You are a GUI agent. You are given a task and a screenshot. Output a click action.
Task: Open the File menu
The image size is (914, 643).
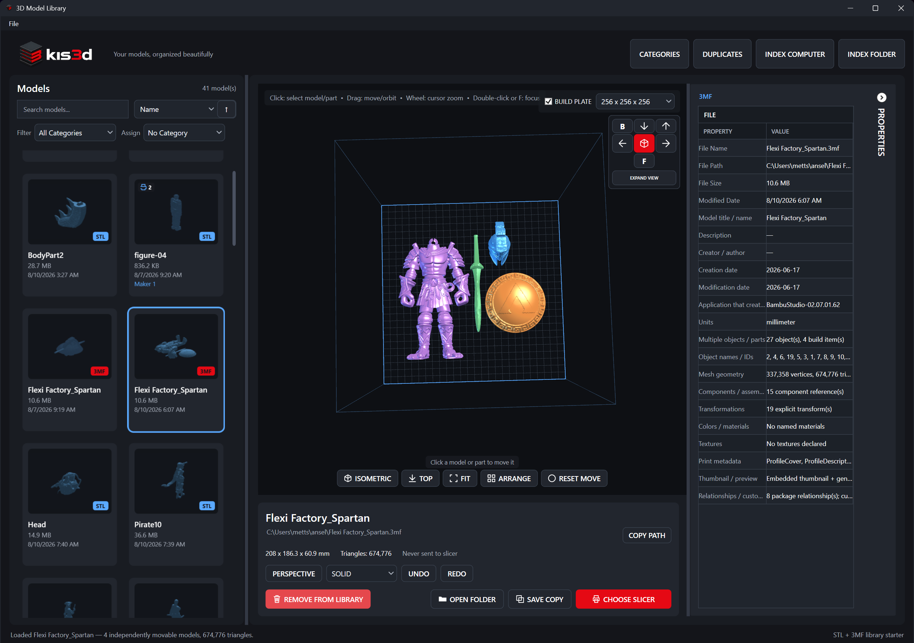pyautogui.click(x=14, y=24)
